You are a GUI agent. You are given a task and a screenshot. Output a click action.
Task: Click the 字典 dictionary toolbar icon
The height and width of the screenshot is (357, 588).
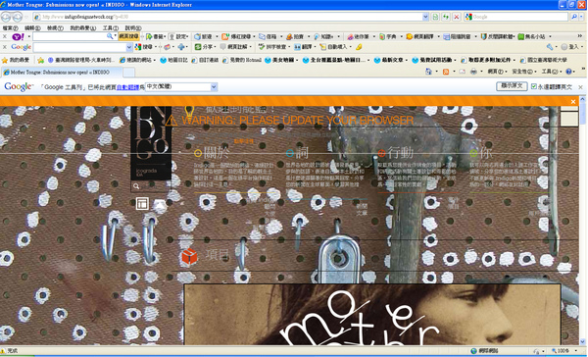382,37
